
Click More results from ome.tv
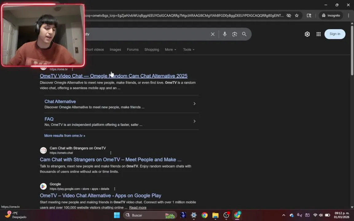coord(65,136)
